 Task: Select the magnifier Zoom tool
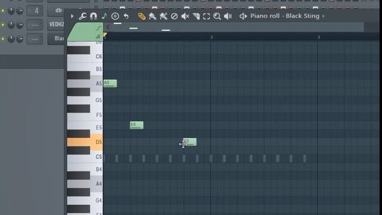click(x=217, y=16)
